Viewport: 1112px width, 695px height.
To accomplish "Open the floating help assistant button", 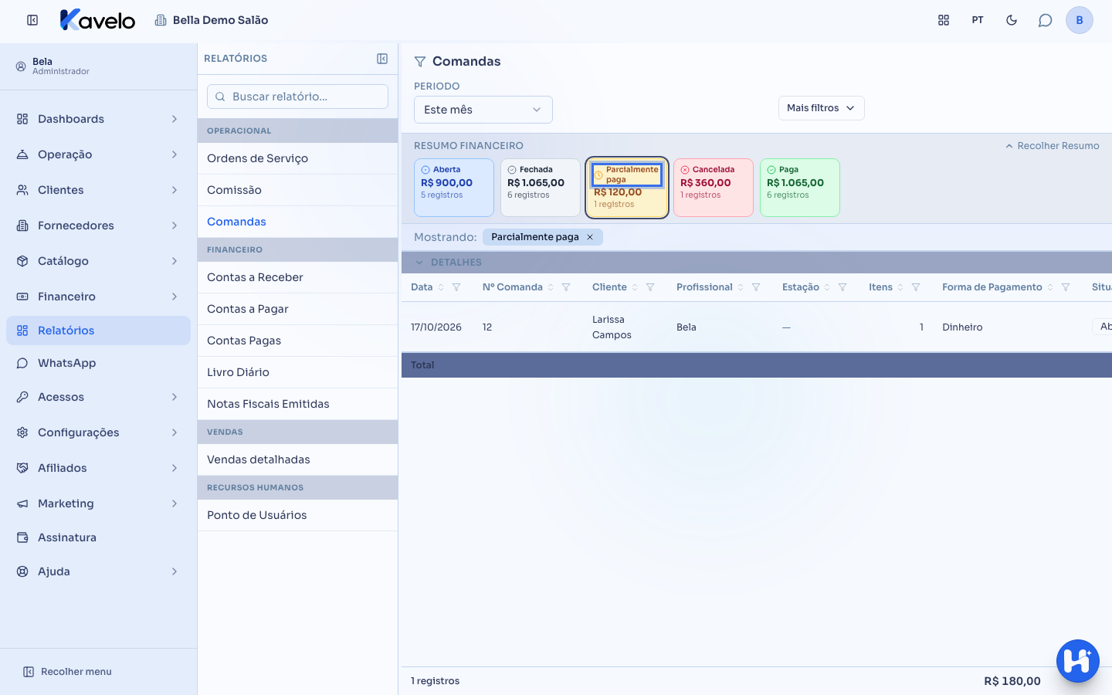I will click(x=1077, y=660).
